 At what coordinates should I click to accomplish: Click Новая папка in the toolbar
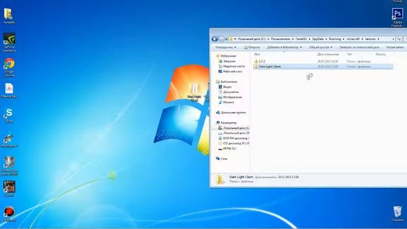395,47
